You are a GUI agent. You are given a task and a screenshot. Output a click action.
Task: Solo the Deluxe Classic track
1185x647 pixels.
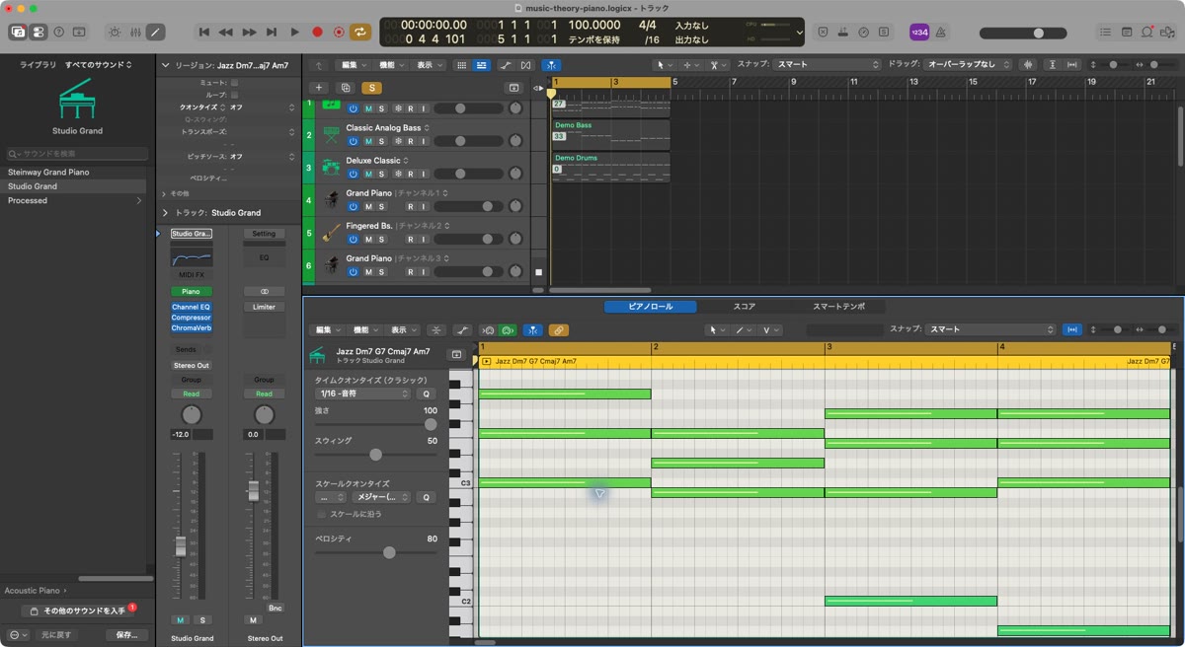[381, 174]
